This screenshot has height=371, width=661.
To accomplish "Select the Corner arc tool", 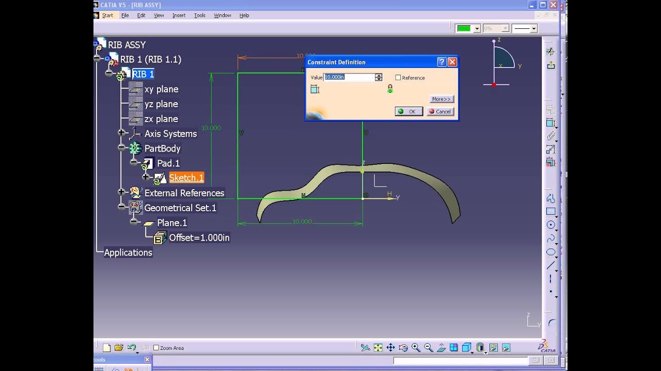I will click(x=551, y=323).
